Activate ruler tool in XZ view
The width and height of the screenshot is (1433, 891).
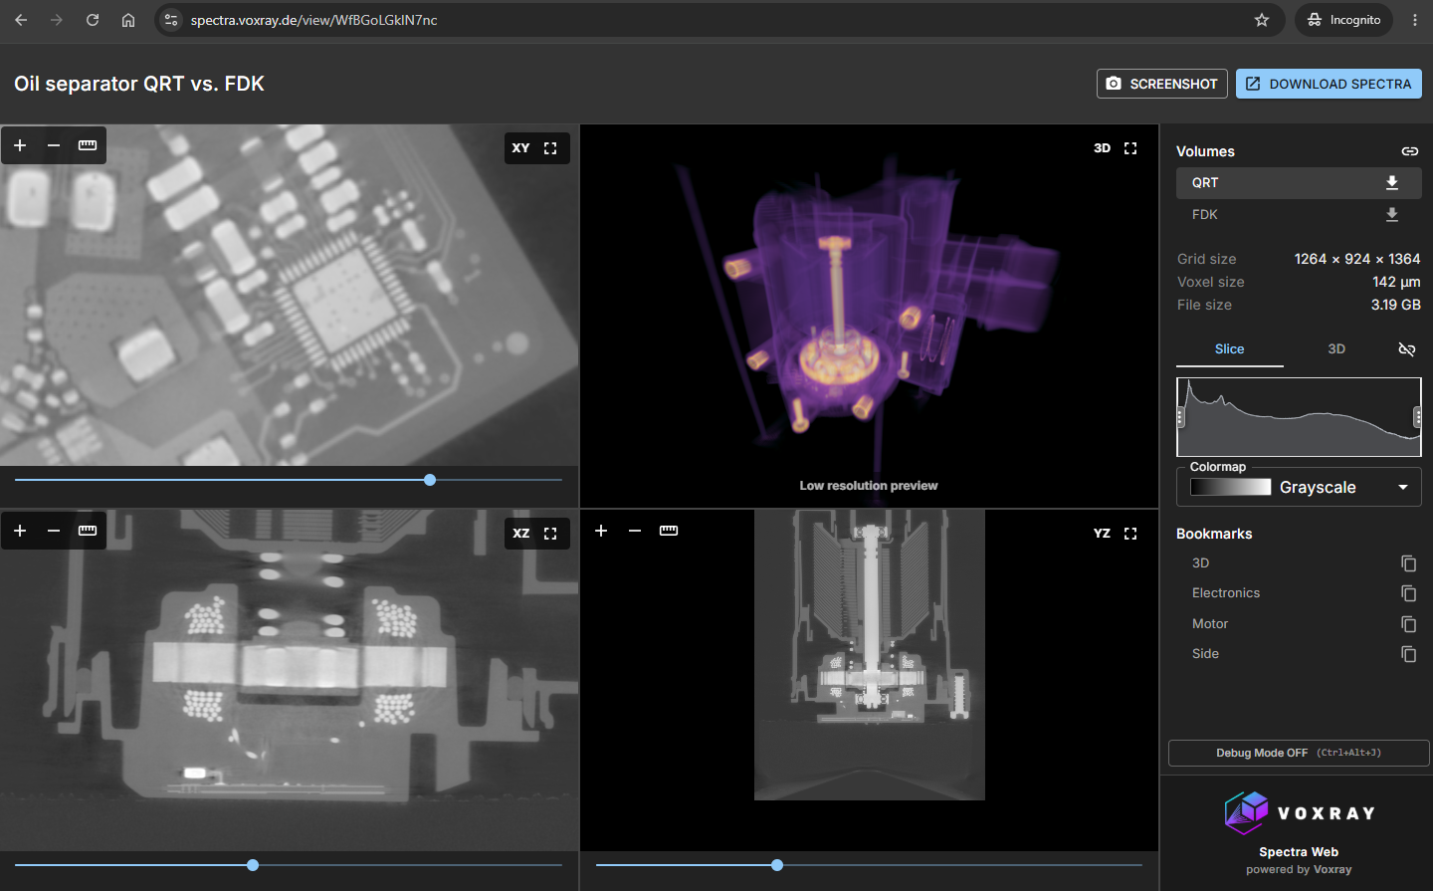coord(88,531)
